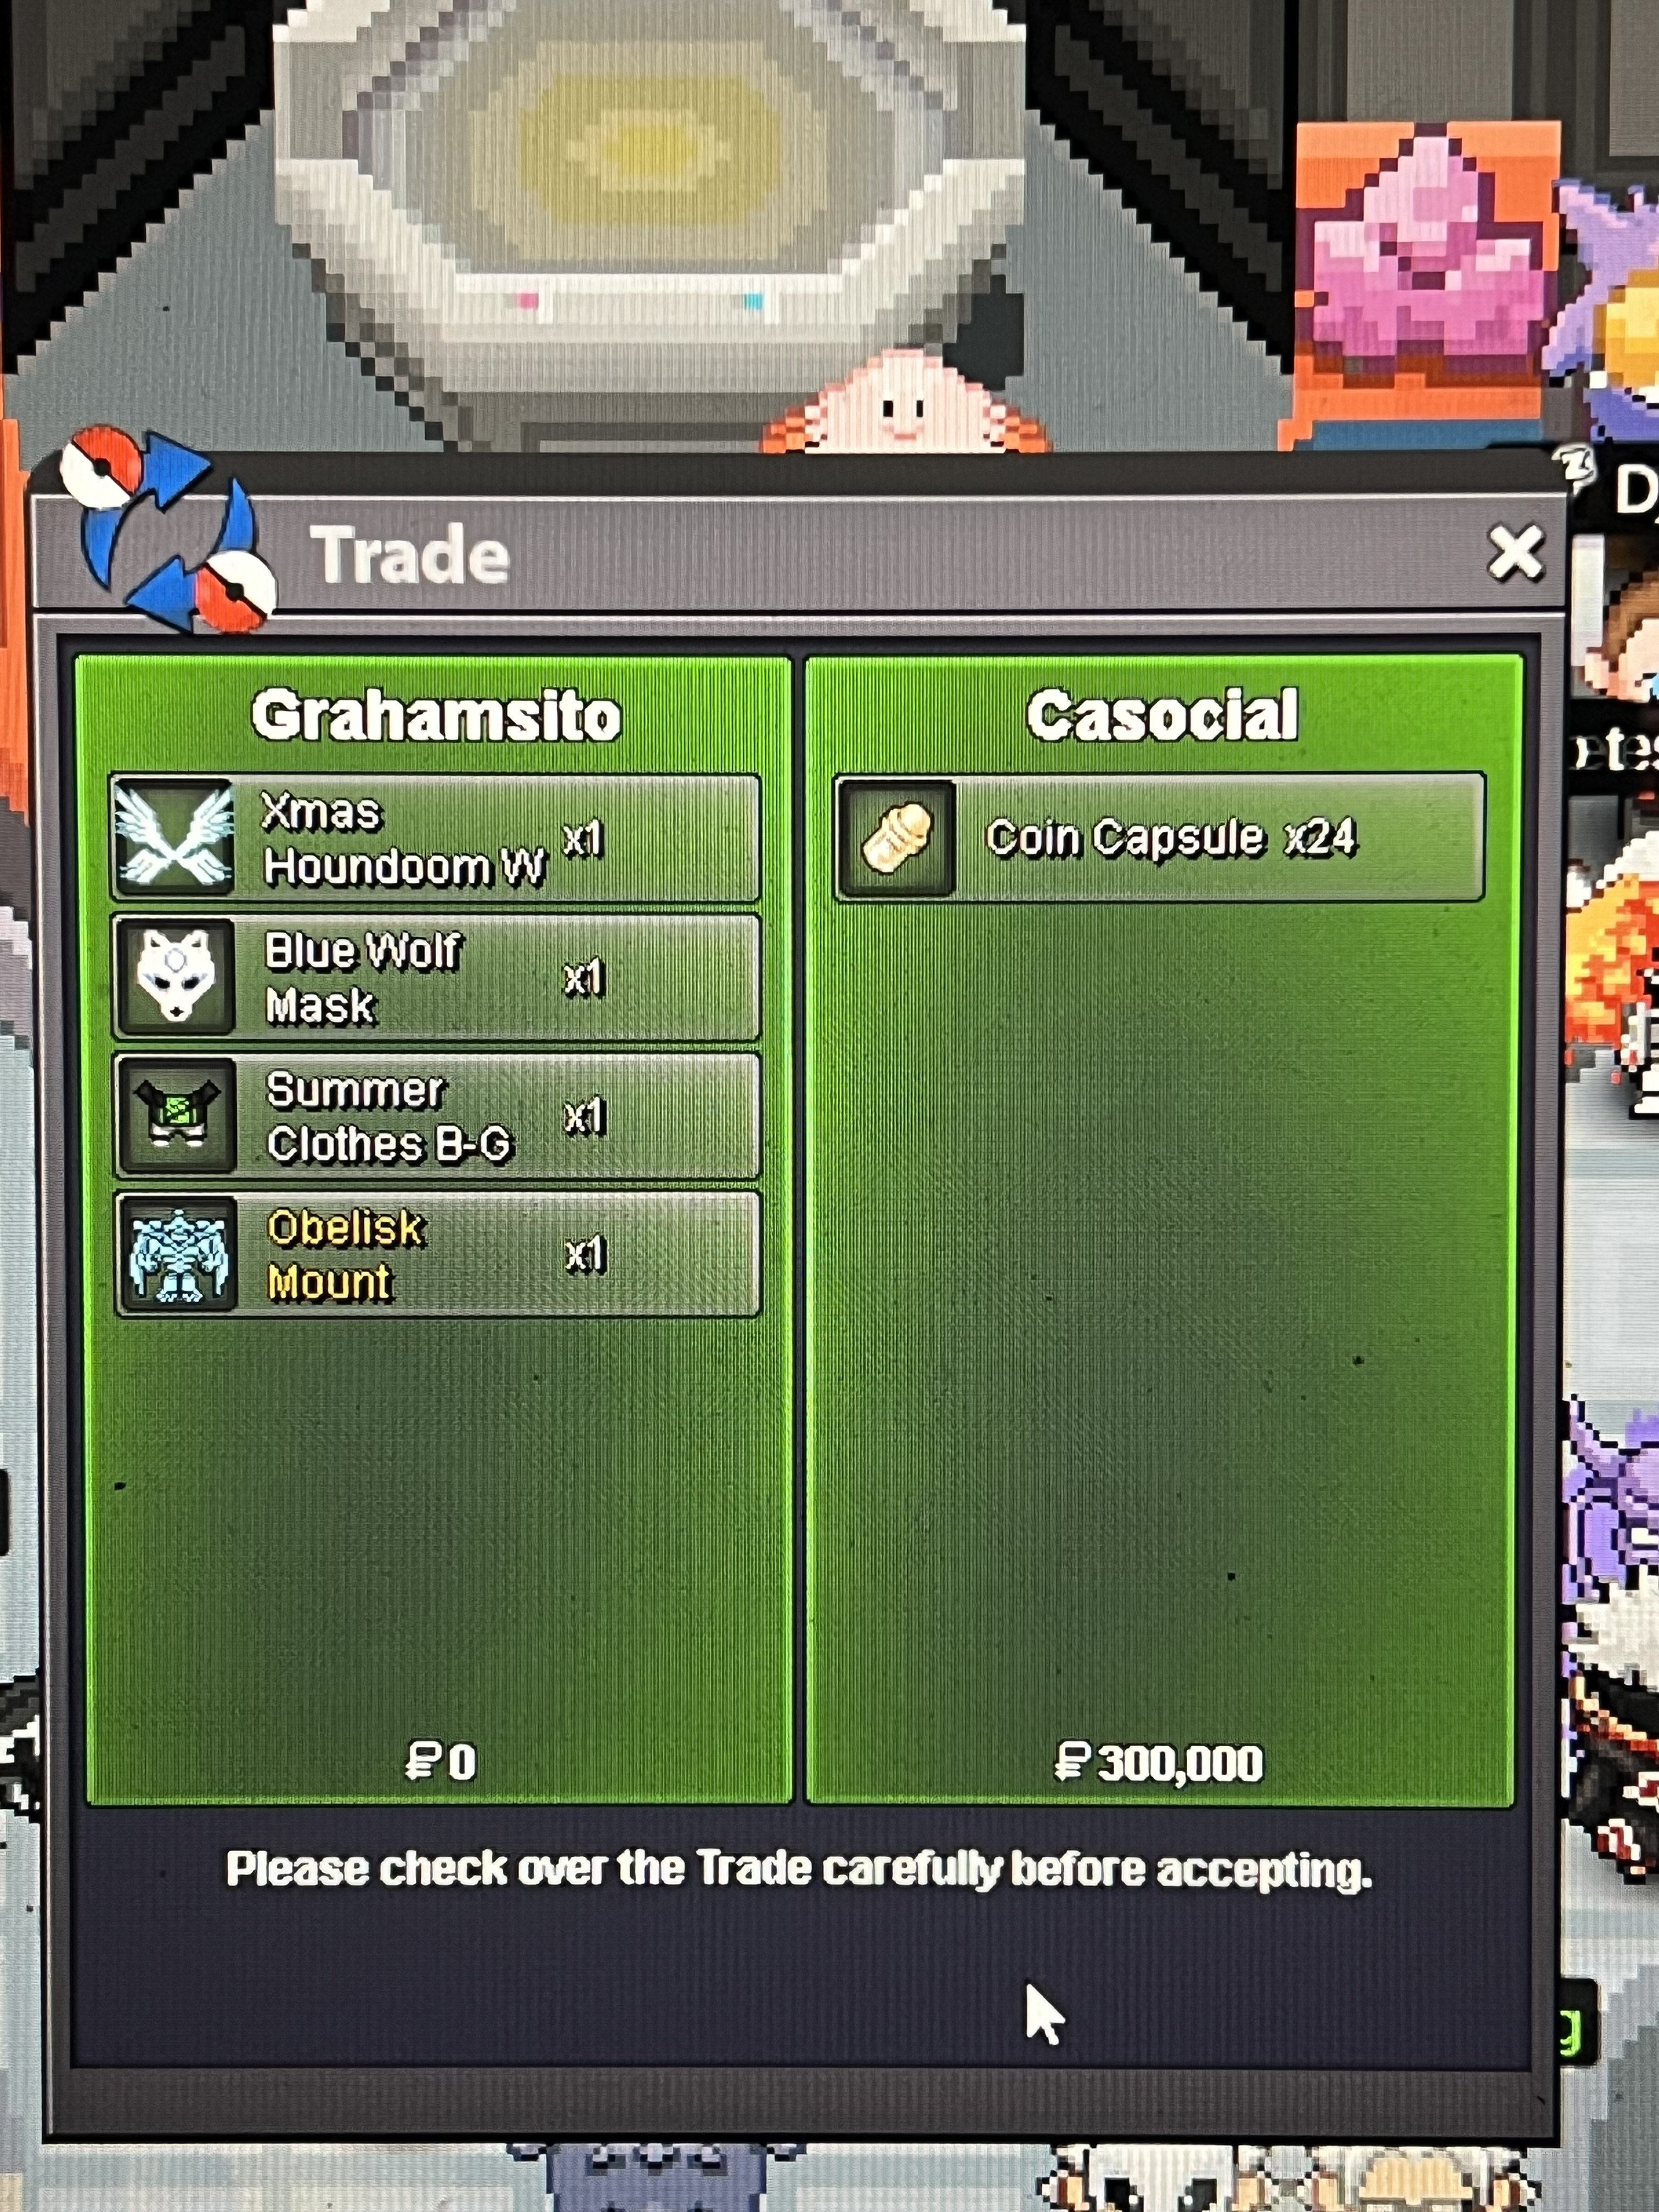
Task: Click Casocial's 300,000 money amount
Action: [1159, 1762]
